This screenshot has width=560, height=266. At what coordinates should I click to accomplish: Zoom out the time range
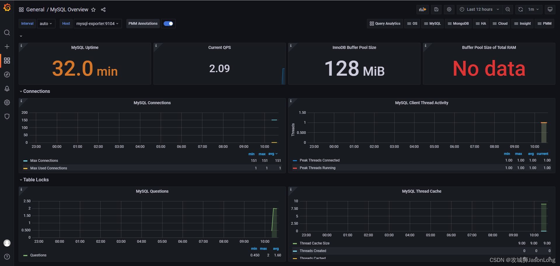click(x=508, y=9)
